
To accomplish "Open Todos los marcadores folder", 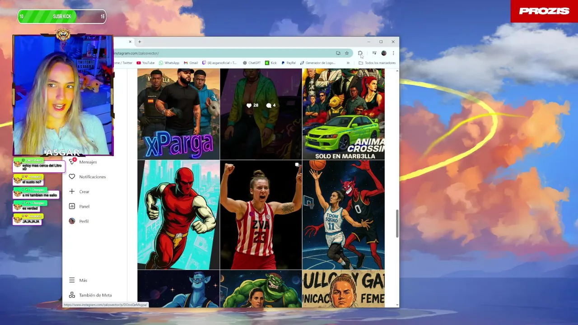I will (377, 63).
